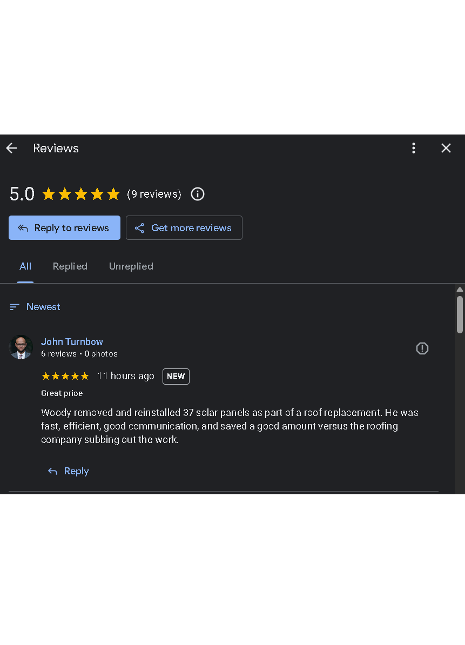Click the NEW badge on the review
The width and height of the screenshot is (465, 645).
(x=176, y=377)
